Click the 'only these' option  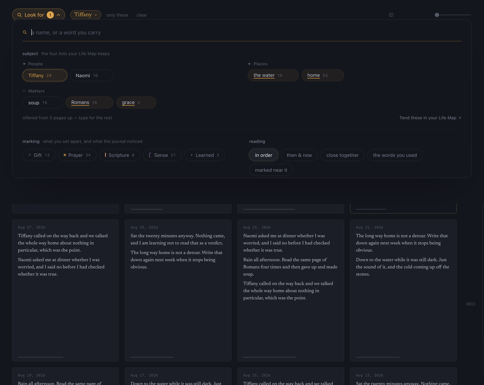tap(117, 15)
